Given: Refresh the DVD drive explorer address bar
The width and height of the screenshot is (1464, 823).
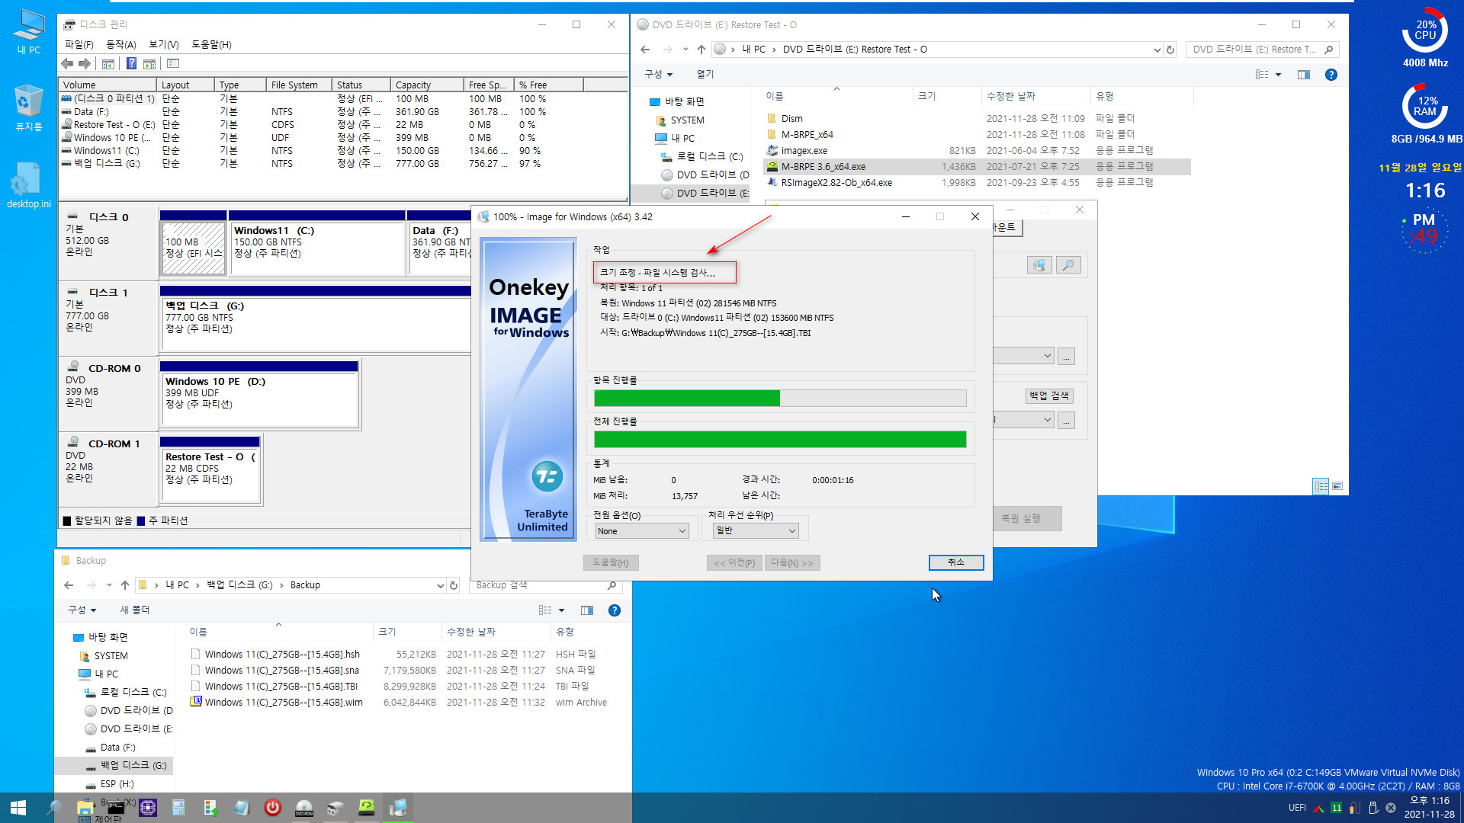Looking at the screenshot, I should coord(1170,50).
